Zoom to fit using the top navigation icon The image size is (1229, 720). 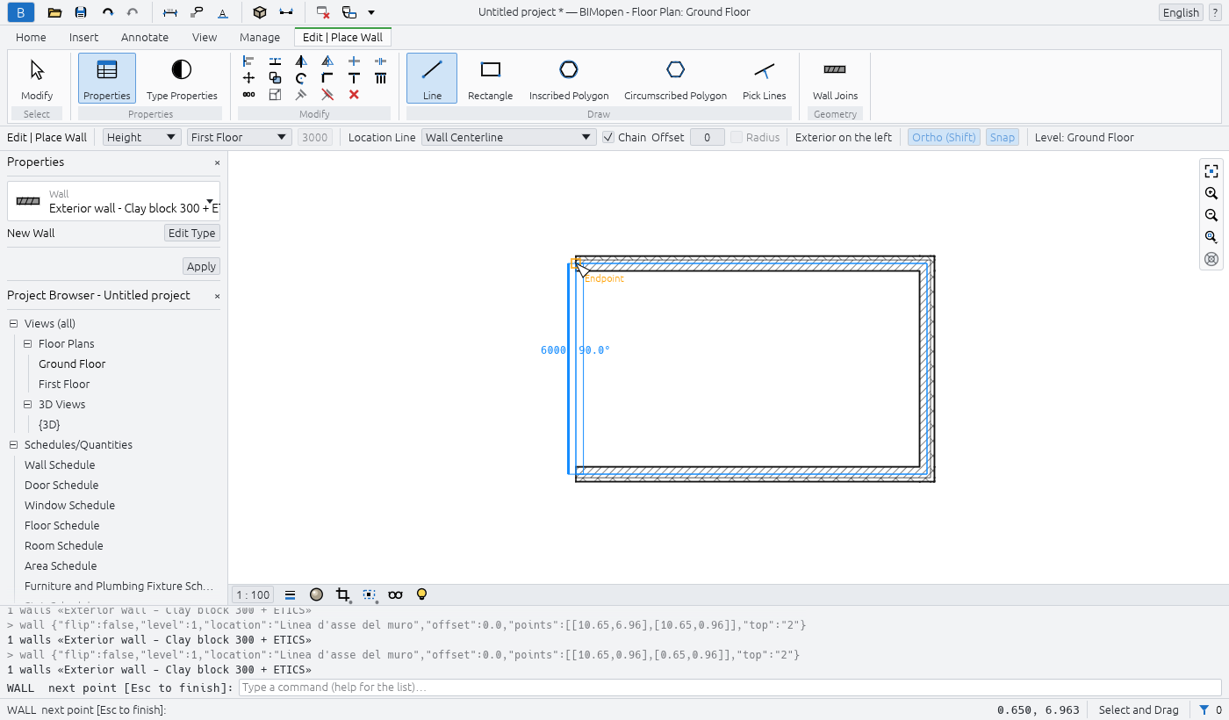(1211, 171)
